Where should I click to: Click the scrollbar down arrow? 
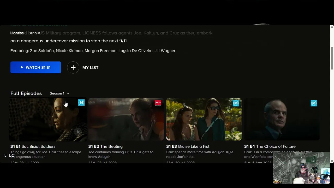click(332, 161)
